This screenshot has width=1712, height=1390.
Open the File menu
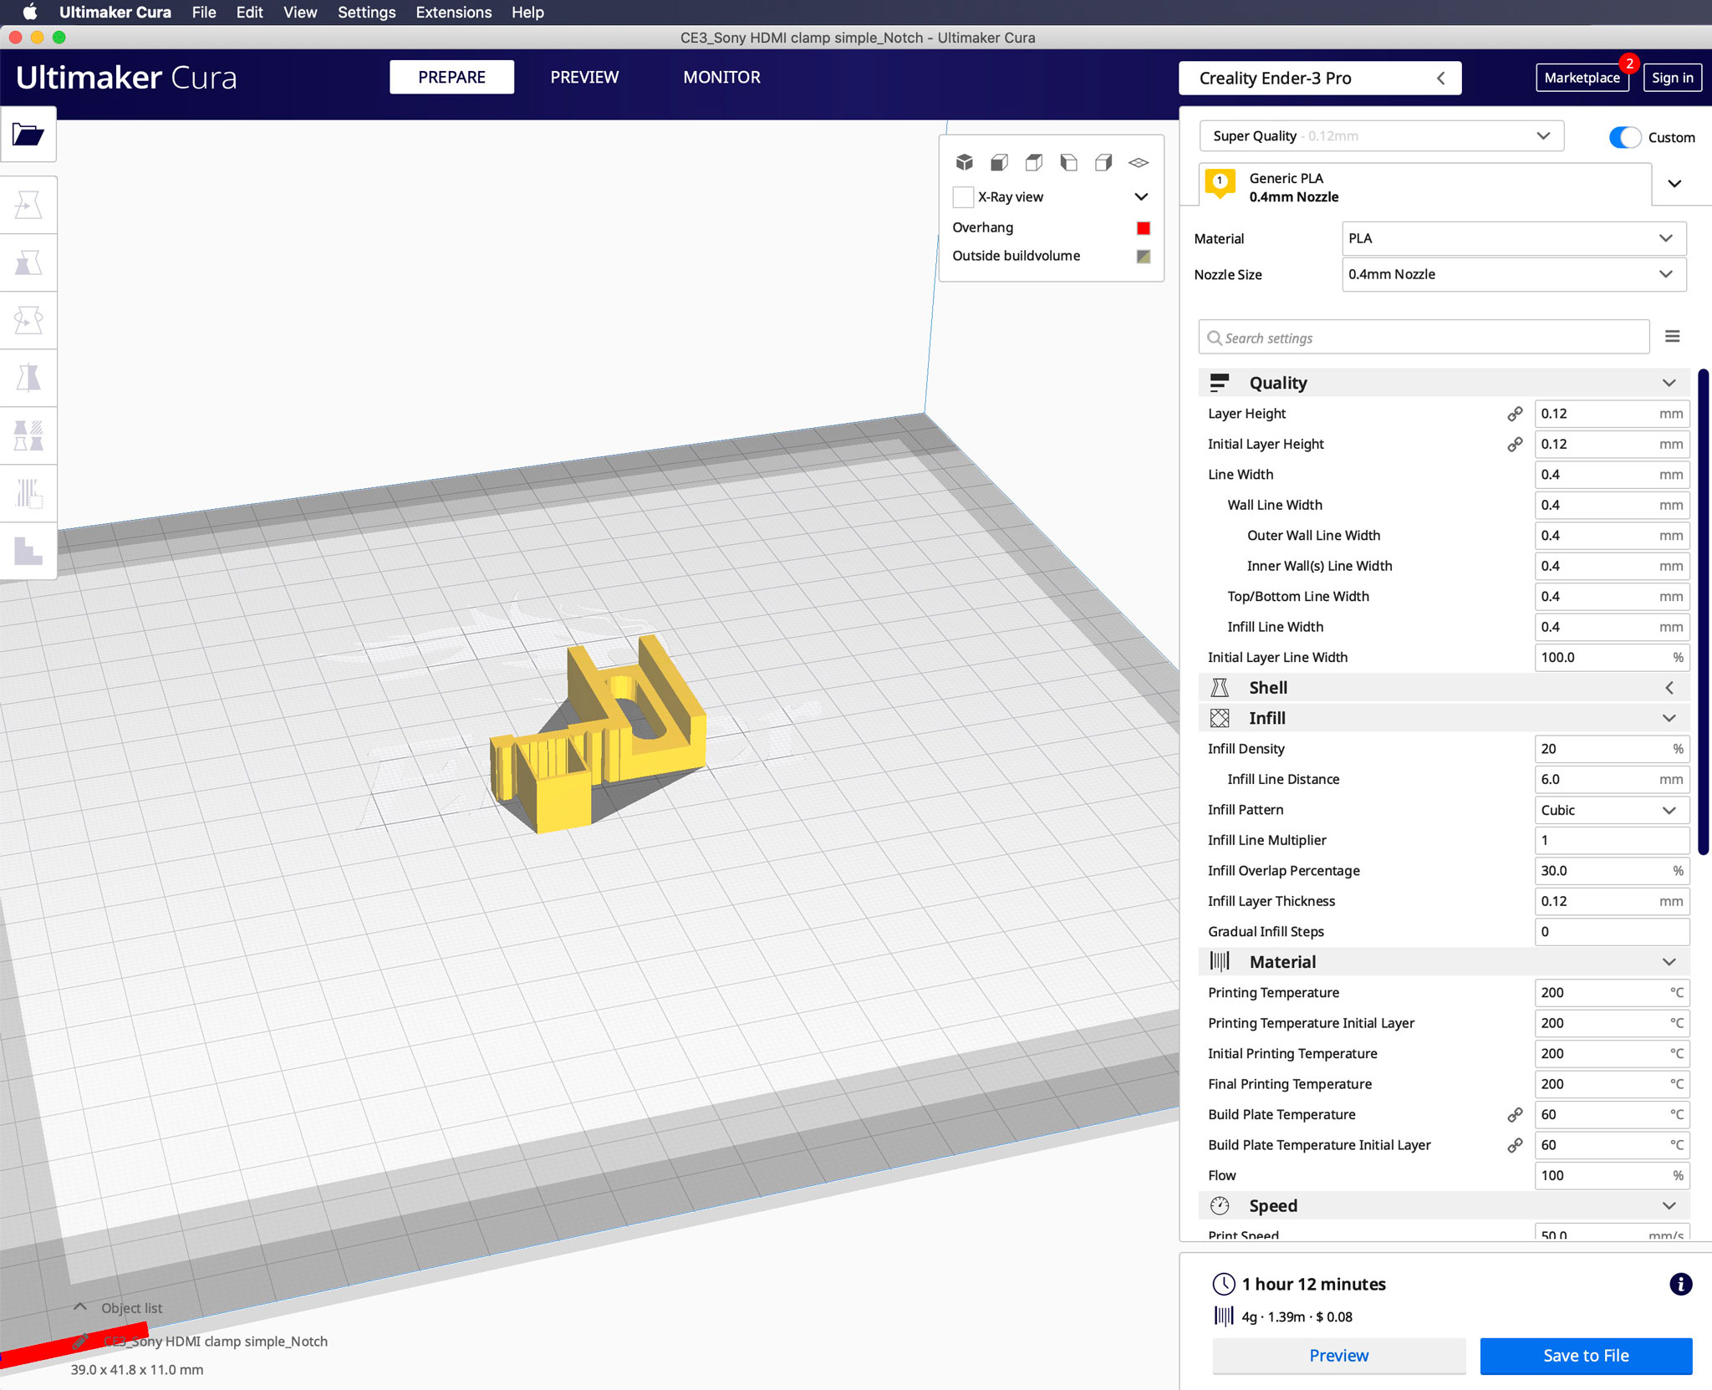point(203,12)
